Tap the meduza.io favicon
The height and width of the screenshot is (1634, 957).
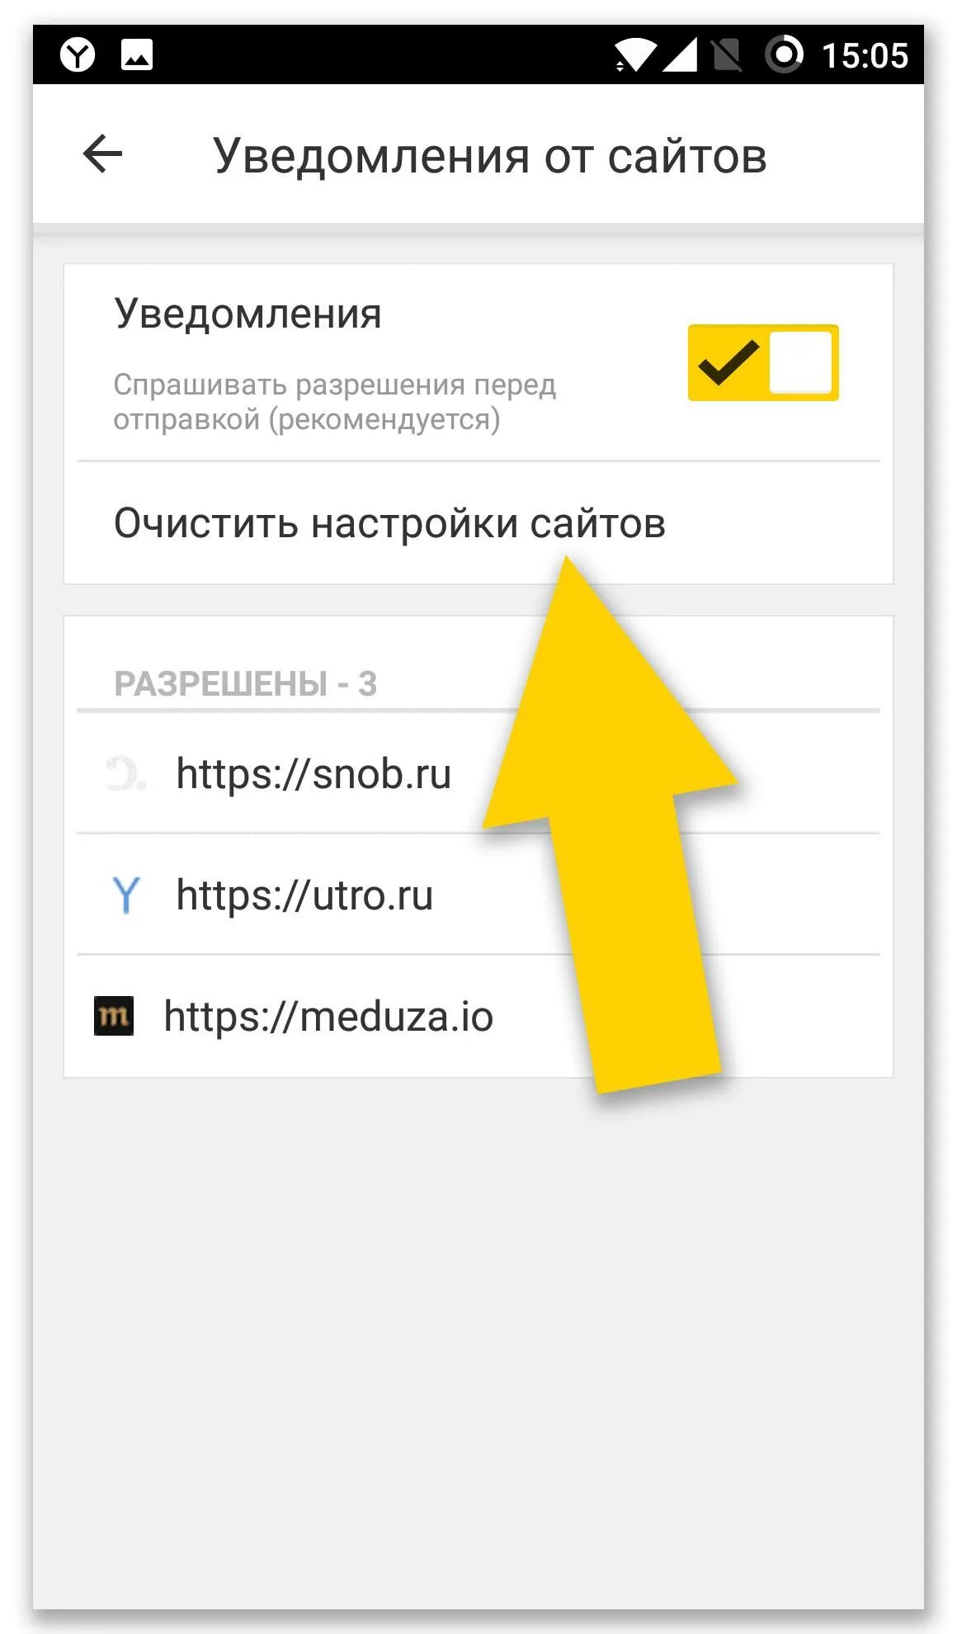pos(114,1016)
